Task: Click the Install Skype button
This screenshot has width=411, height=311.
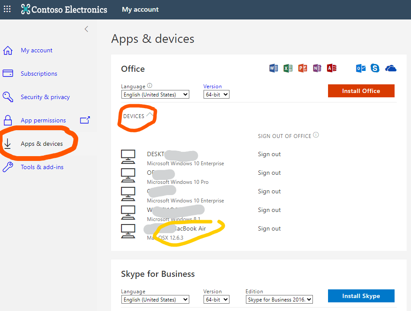Action: click(x=361, y=296)
